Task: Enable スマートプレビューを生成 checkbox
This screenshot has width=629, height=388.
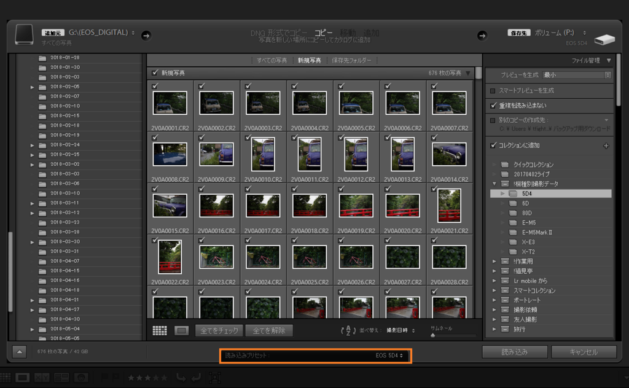Action: 493,91
